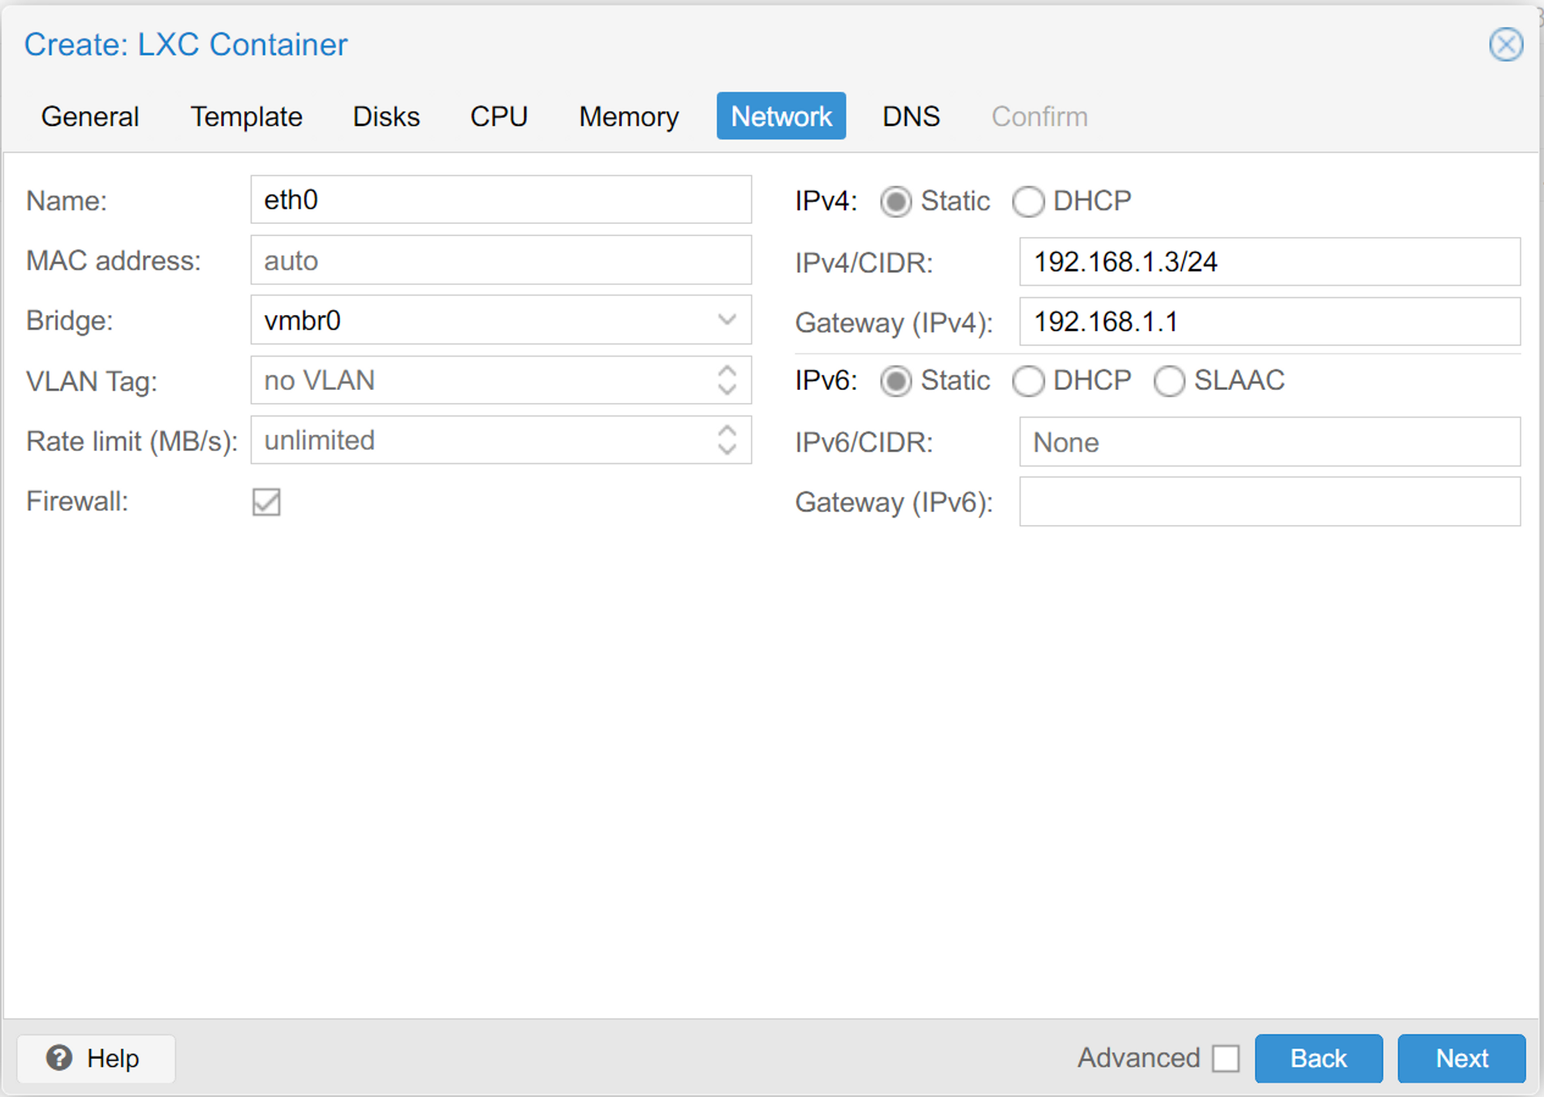Expand the Bridge vmbr0 dropdown
Image resolution: width=1544 pixels, height=1097 pixels.
coord(726,320)
